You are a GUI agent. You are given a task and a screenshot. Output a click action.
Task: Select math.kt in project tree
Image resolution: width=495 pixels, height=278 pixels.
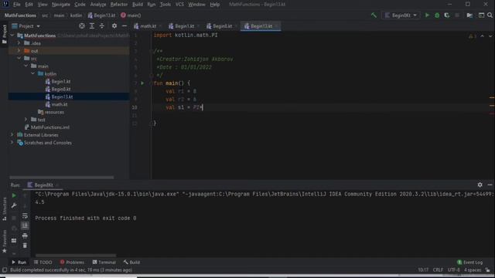tap(60, 104)
